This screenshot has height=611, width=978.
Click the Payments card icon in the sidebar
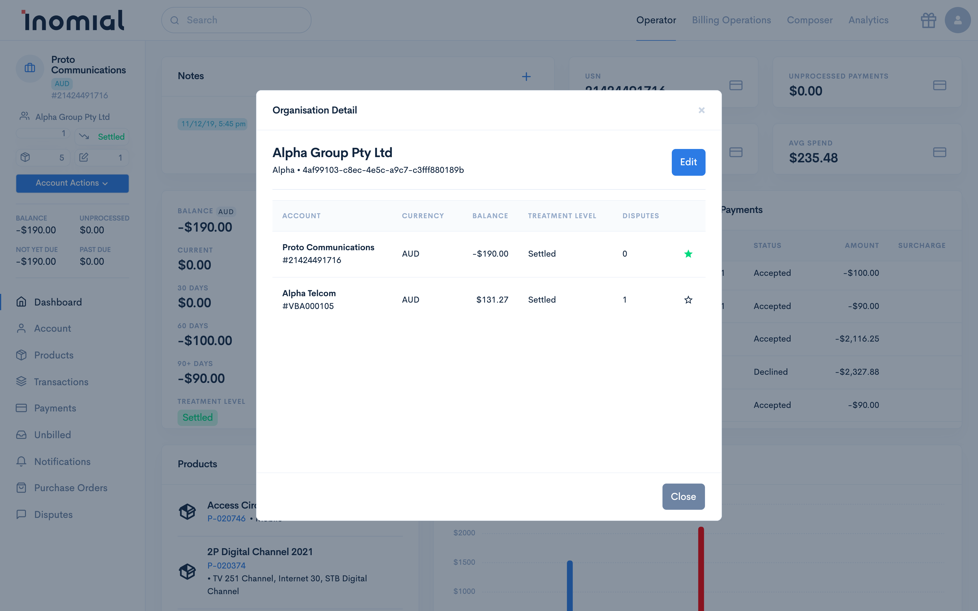22,408
